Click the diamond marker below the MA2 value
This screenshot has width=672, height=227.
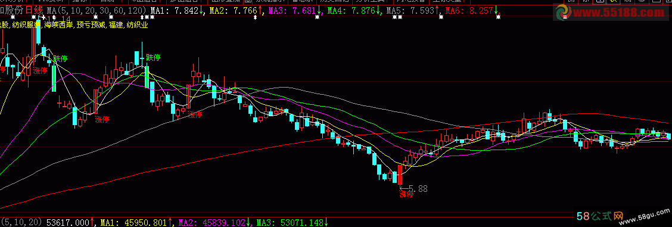click(256, 17)
